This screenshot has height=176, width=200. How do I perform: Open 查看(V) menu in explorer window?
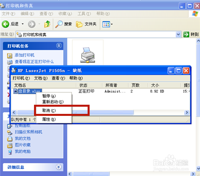point(46,14)
